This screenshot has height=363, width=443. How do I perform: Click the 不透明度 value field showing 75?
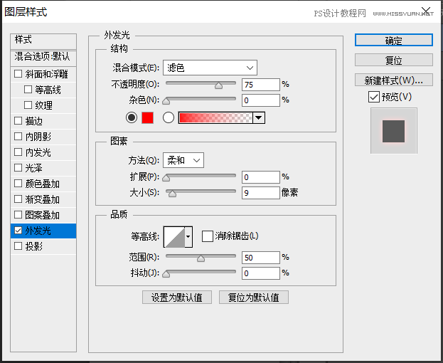click(x=261, y=85)
